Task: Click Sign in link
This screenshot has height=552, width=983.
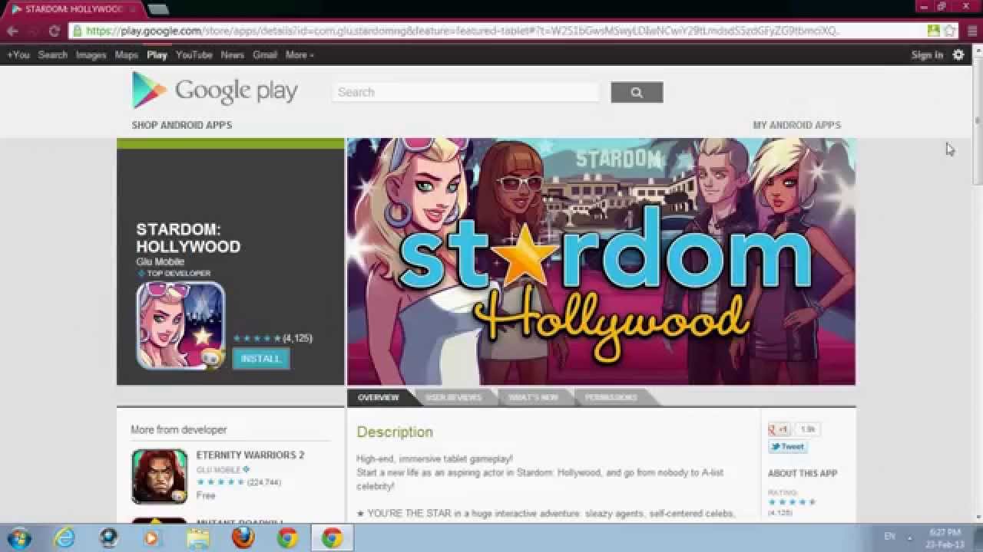Action: click(x=927, y=54)
